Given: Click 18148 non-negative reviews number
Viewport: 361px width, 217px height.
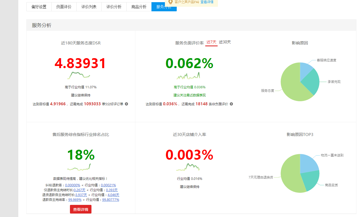Looking at the screenshot, I should click(x=201, y=104).
